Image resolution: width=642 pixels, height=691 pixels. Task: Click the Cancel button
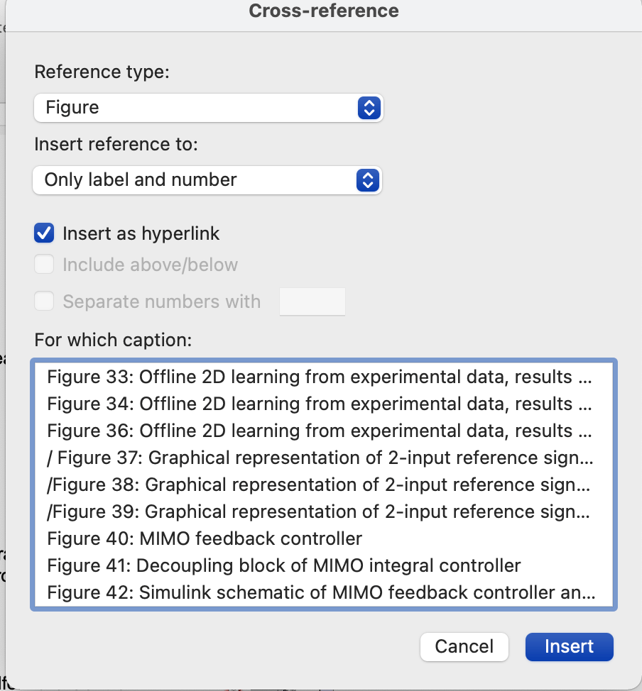(464, 646)
